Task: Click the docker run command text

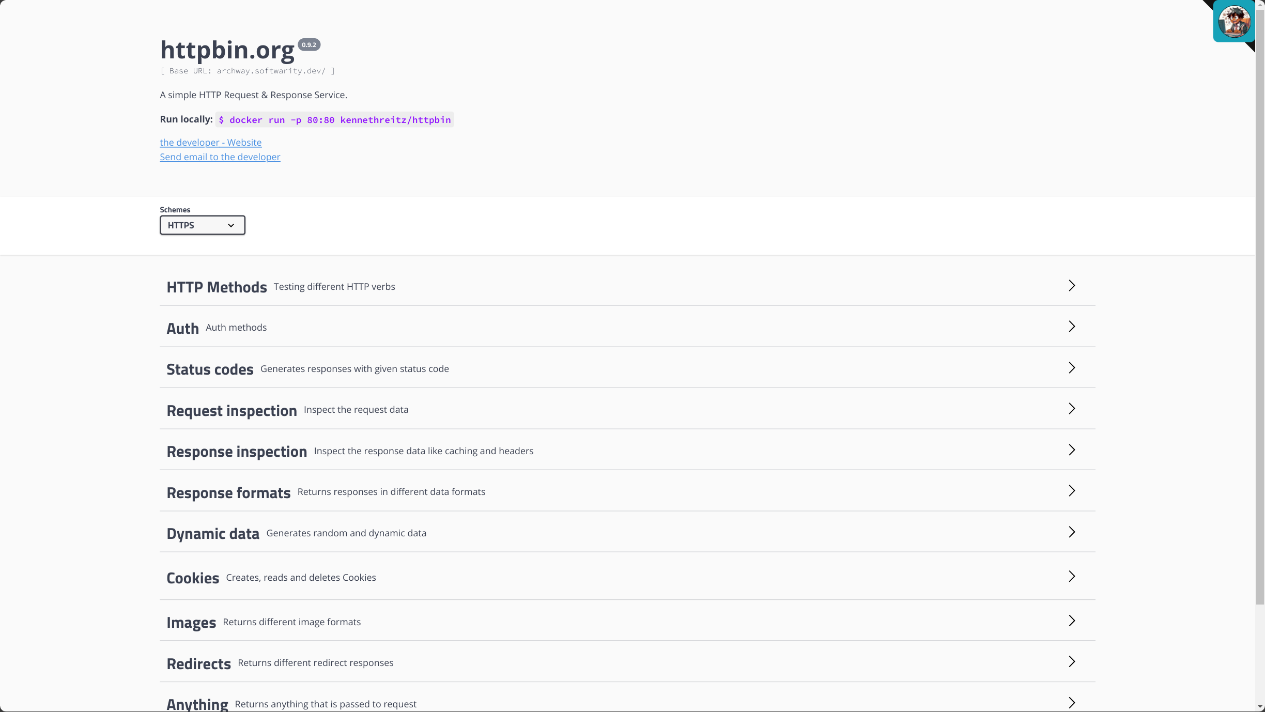Action: 335,120
